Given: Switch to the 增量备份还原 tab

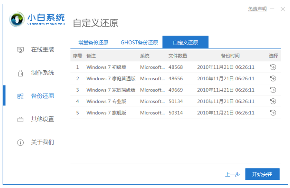Looking at the screenshot, I should coord(93,43).
